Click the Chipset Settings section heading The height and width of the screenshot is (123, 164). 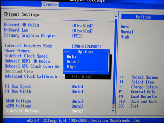(x=21, y=14)
